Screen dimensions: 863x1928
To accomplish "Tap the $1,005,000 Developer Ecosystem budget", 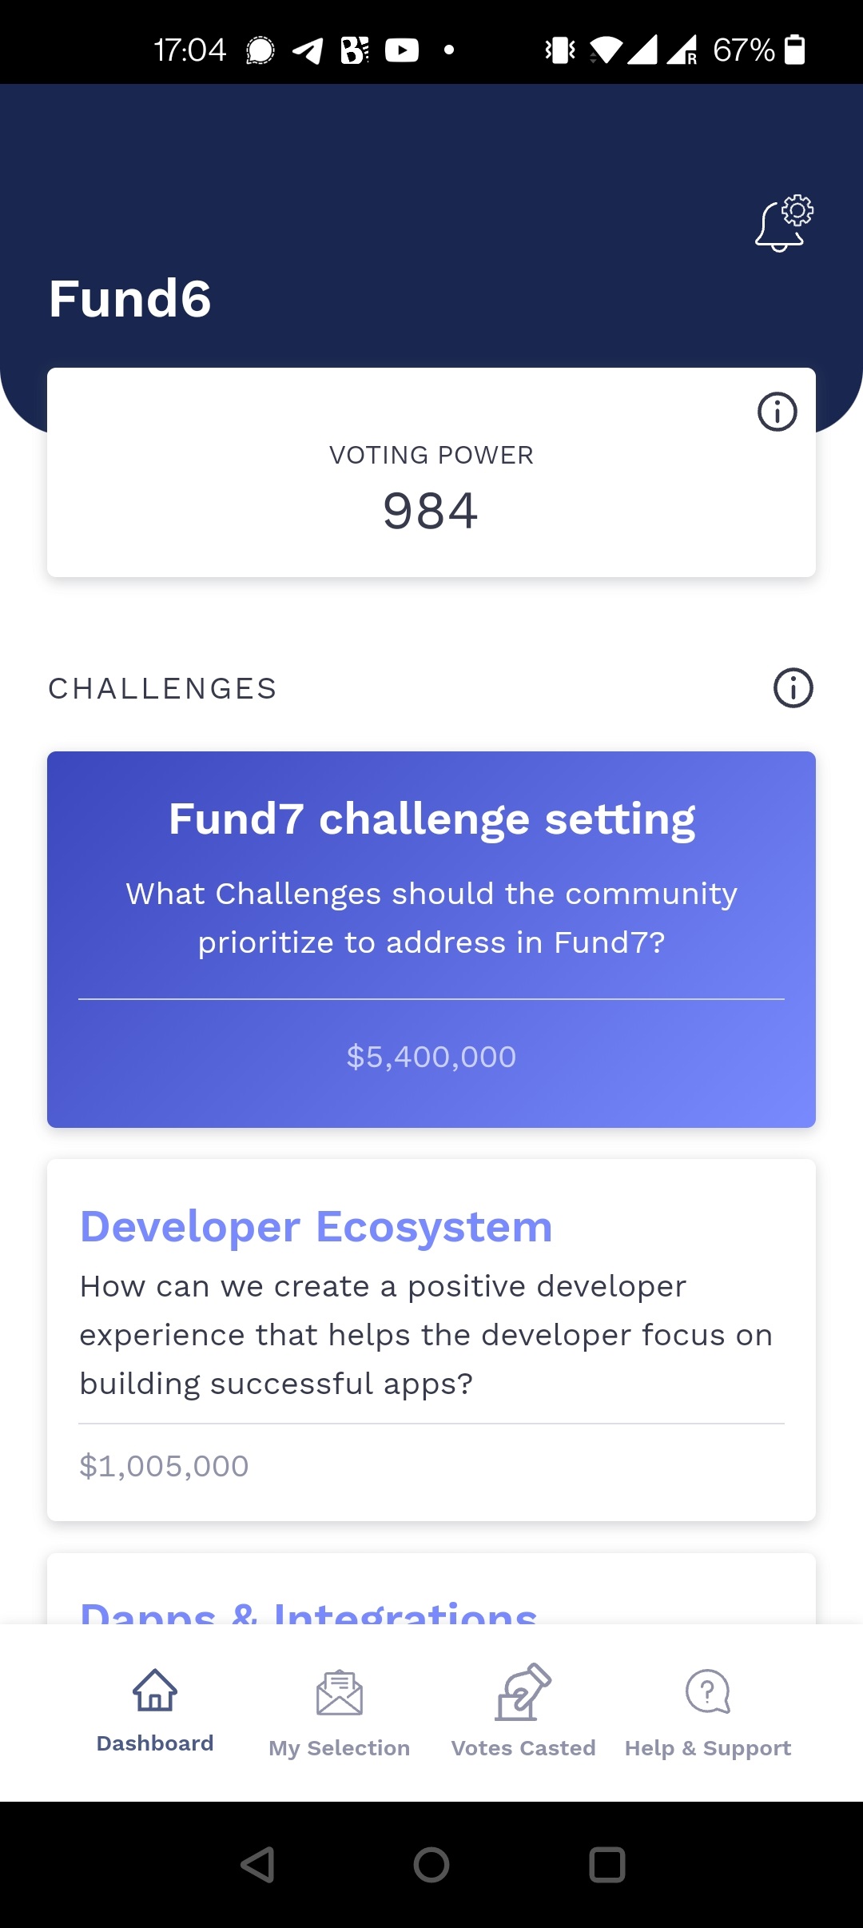I will [165, 1466].
